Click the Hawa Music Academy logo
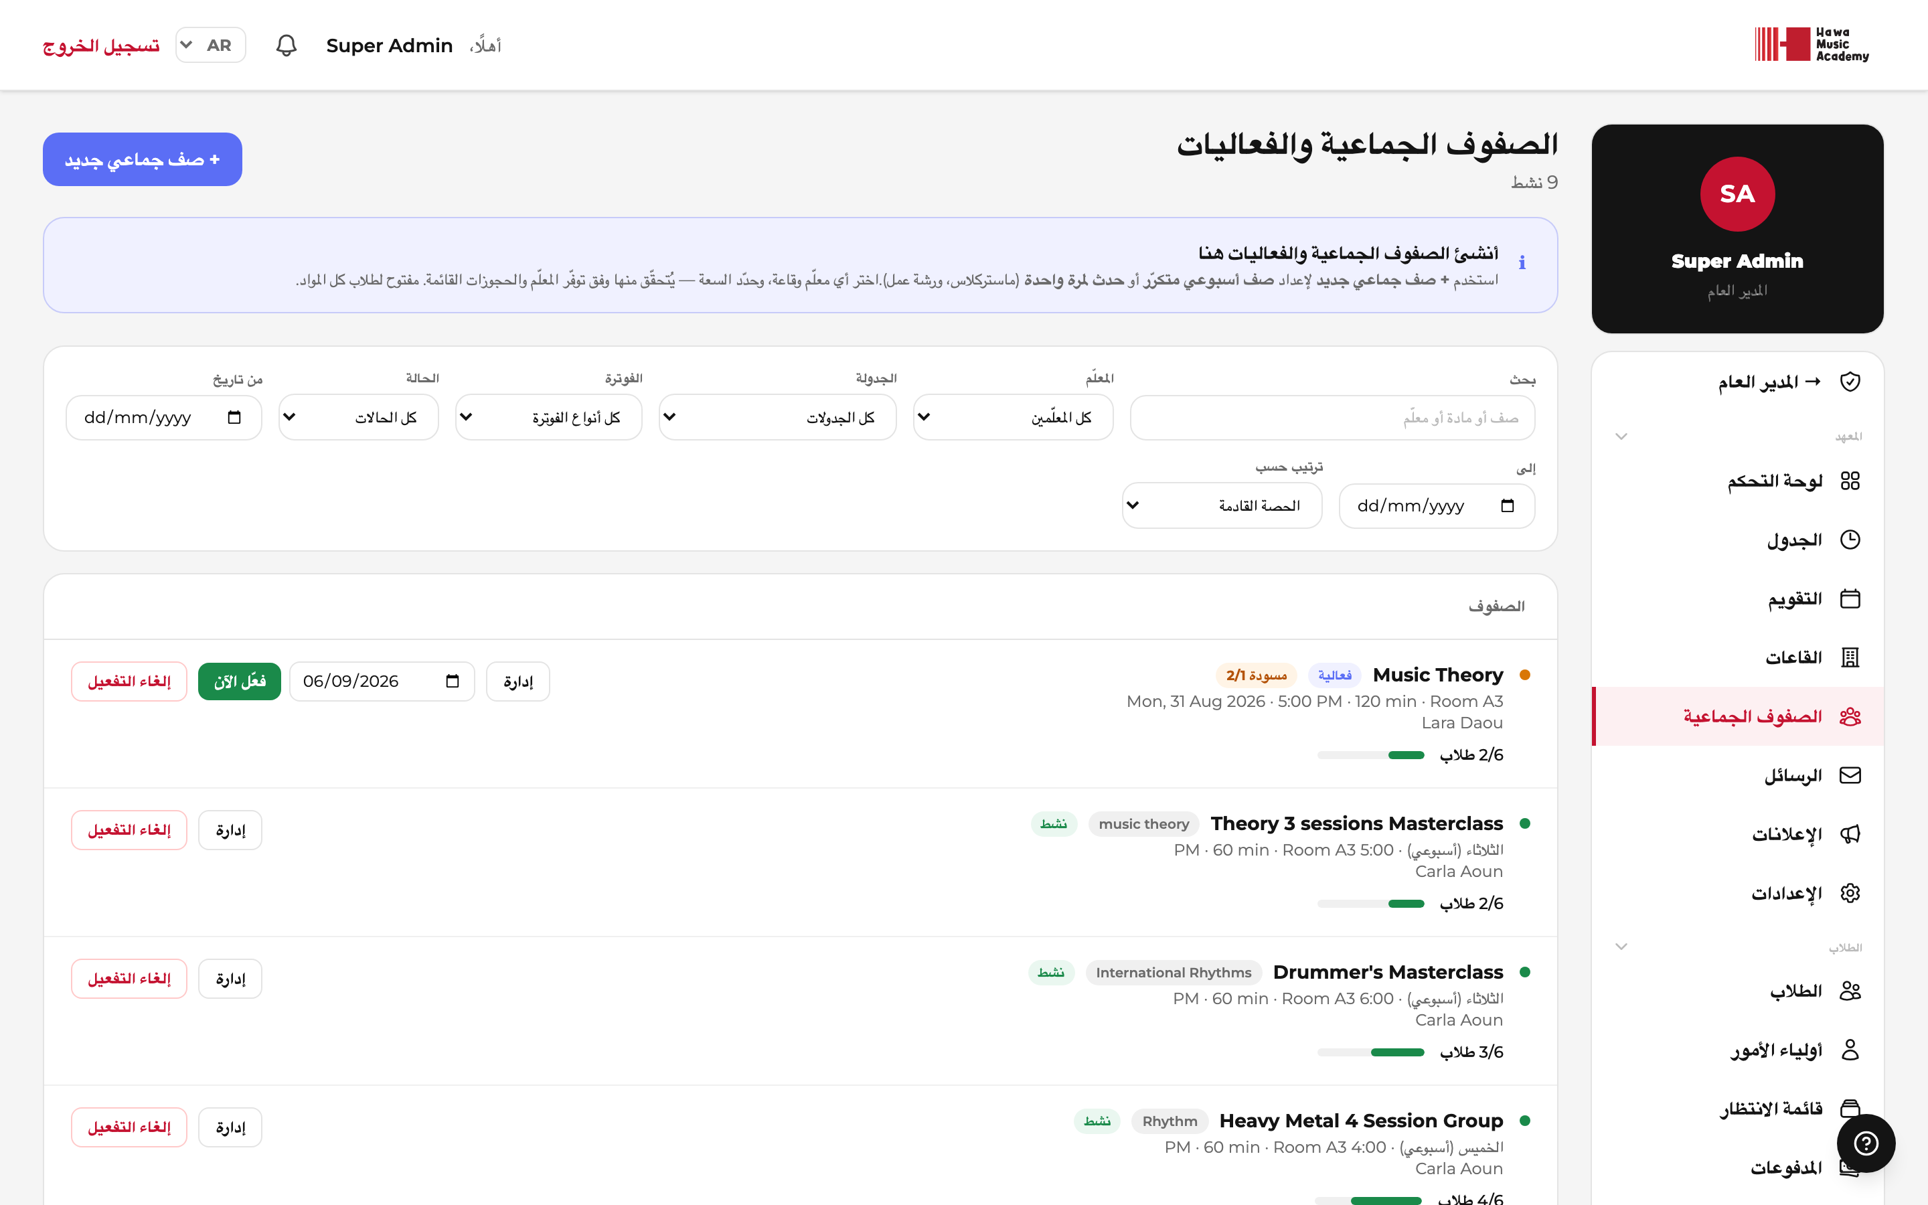The height and width of the screenshot is (1205, 1928). coord(1811,45)
